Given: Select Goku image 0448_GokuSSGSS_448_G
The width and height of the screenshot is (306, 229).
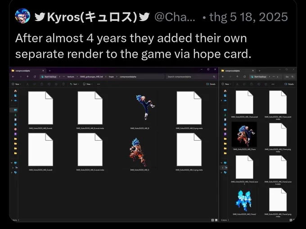Looking at the screenshot, I should 140,152.
